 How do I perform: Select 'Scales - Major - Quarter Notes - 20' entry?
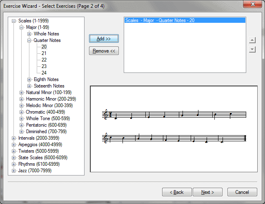(x=185, y=20)
